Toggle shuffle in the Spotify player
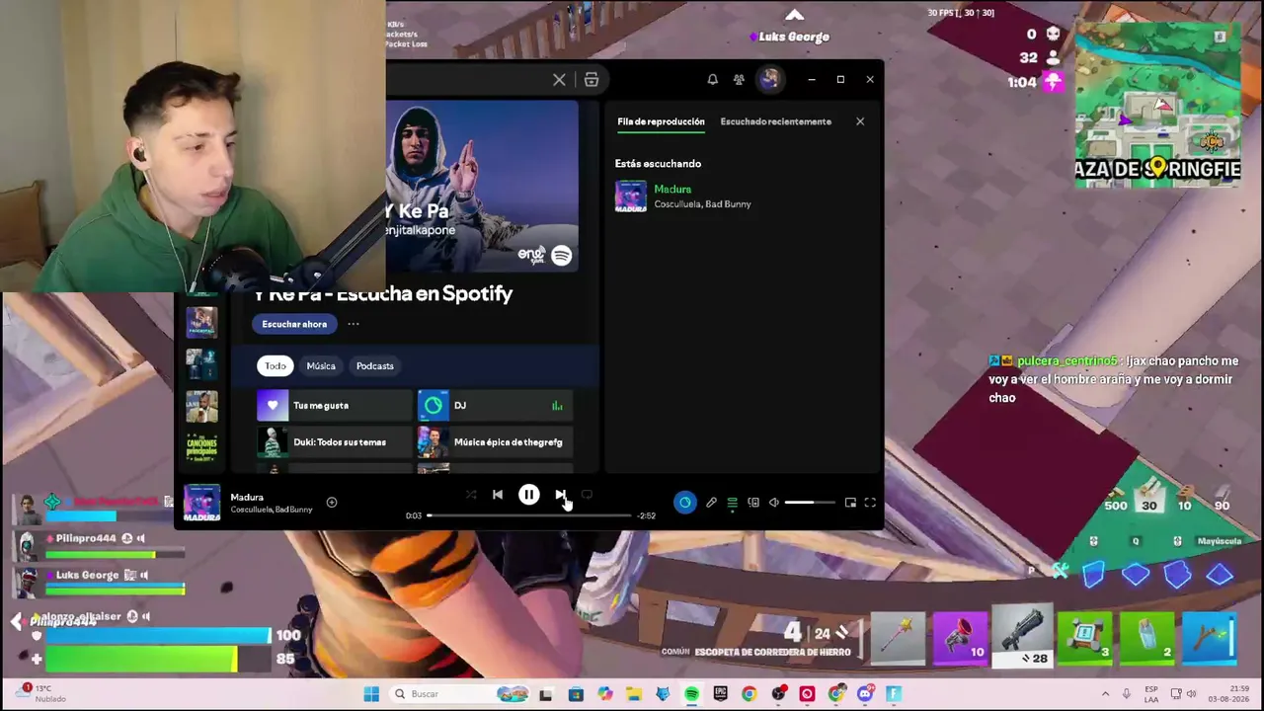1264x711 pixels. click(471, 495)
